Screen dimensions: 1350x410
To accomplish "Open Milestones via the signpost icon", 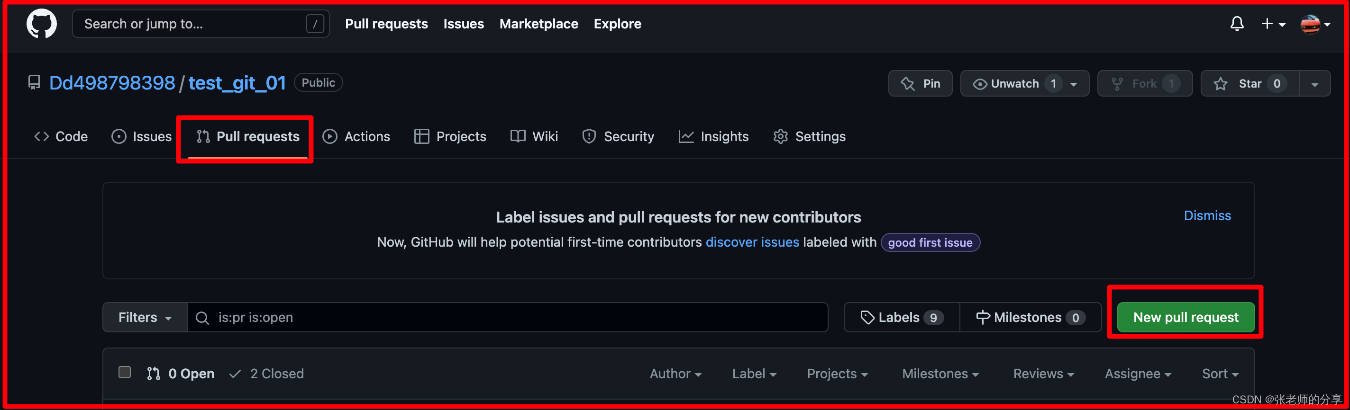I will click(x=983, y=317).
